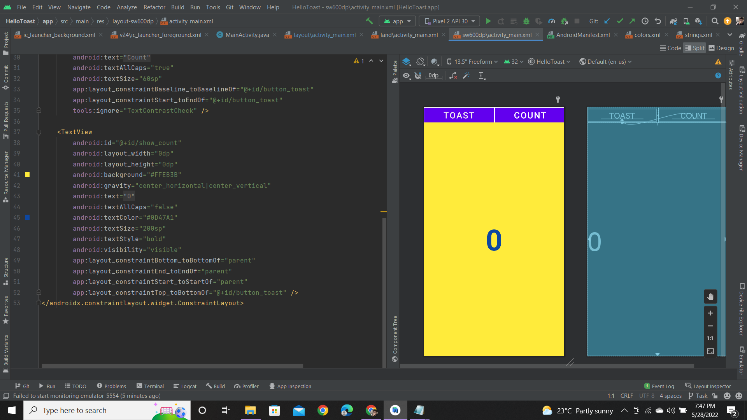This screenshot has height=420, width=747.
Task: Expand the Default (en-us) locale dropdown
Action: click(605, 61)
